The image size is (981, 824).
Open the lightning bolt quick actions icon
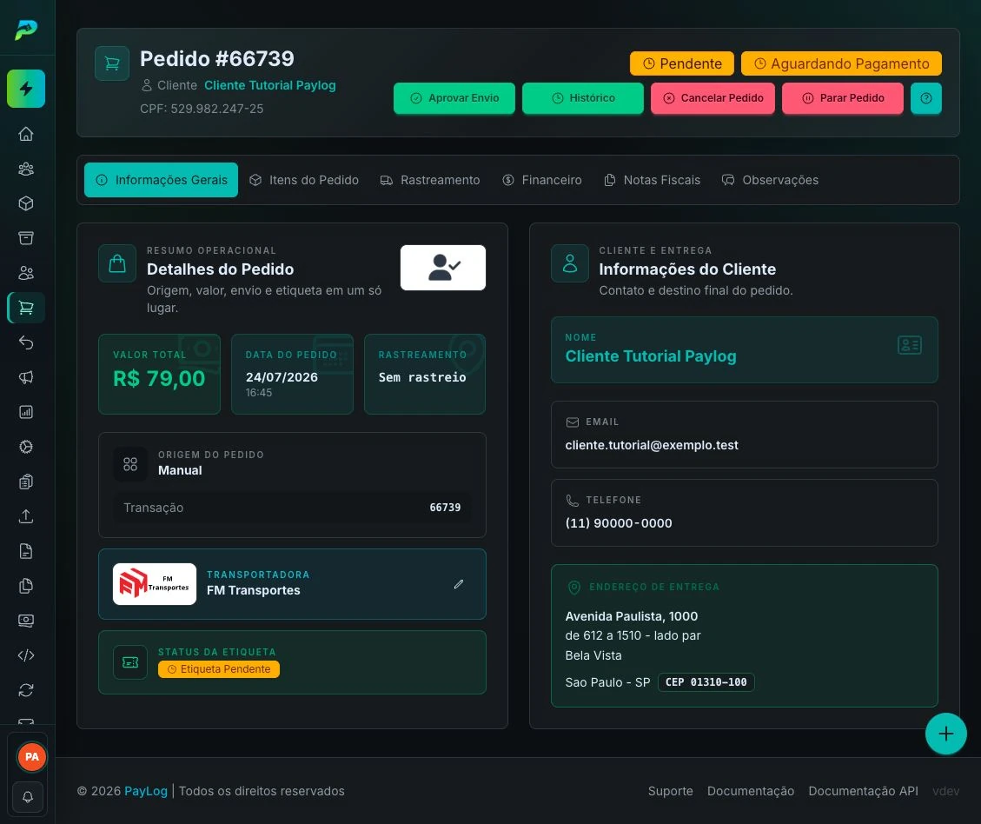coord(26,89)
